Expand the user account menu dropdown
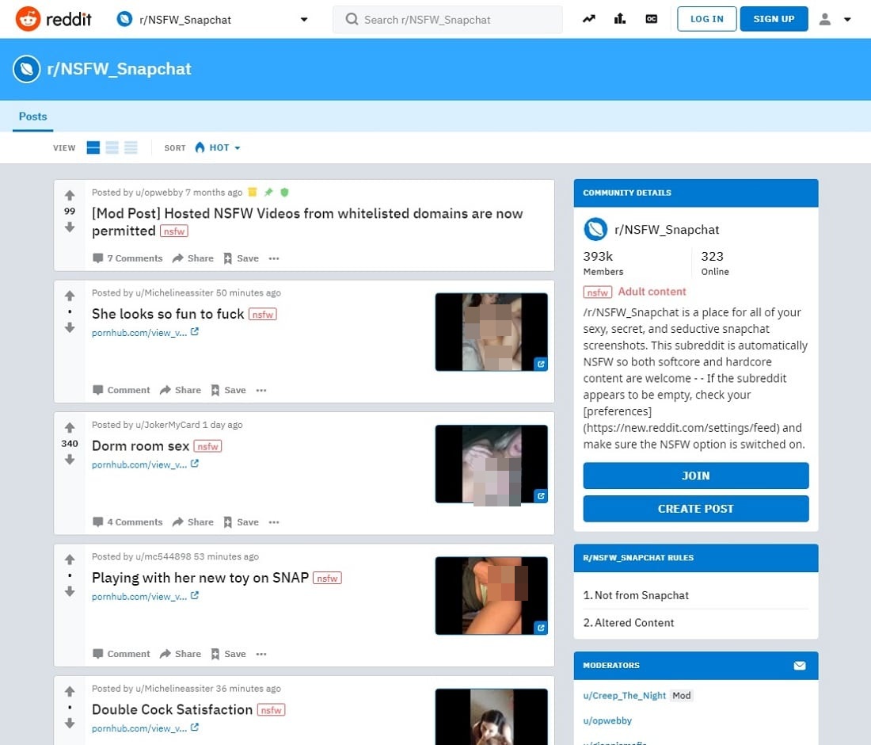This screenshot has width=871, height=745. click(835, 19)
